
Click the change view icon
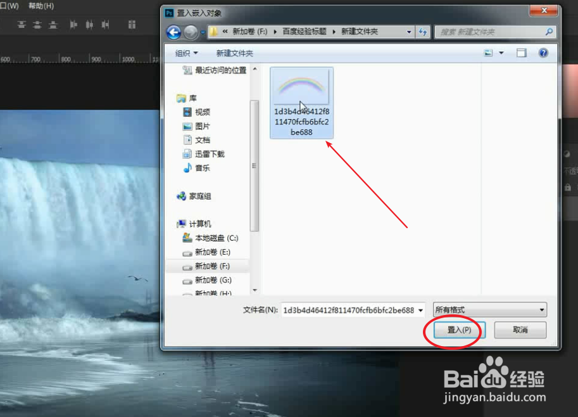488,53
